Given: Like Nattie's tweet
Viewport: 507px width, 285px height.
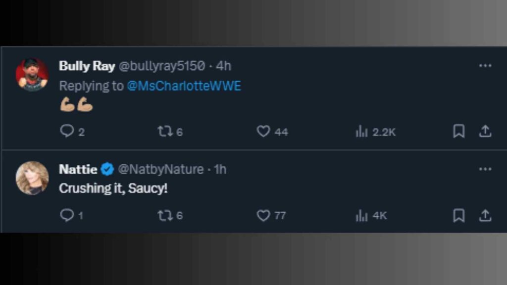Looking at the screenshot, I should coord(263,215).
